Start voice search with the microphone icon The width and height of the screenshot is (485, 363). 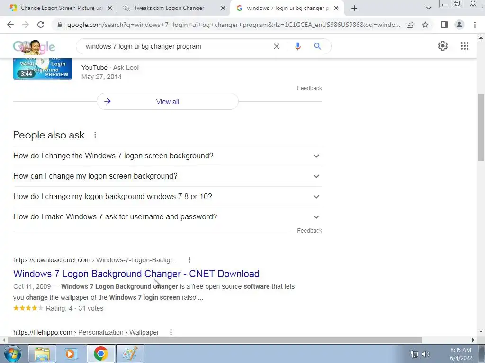[298, 46]
